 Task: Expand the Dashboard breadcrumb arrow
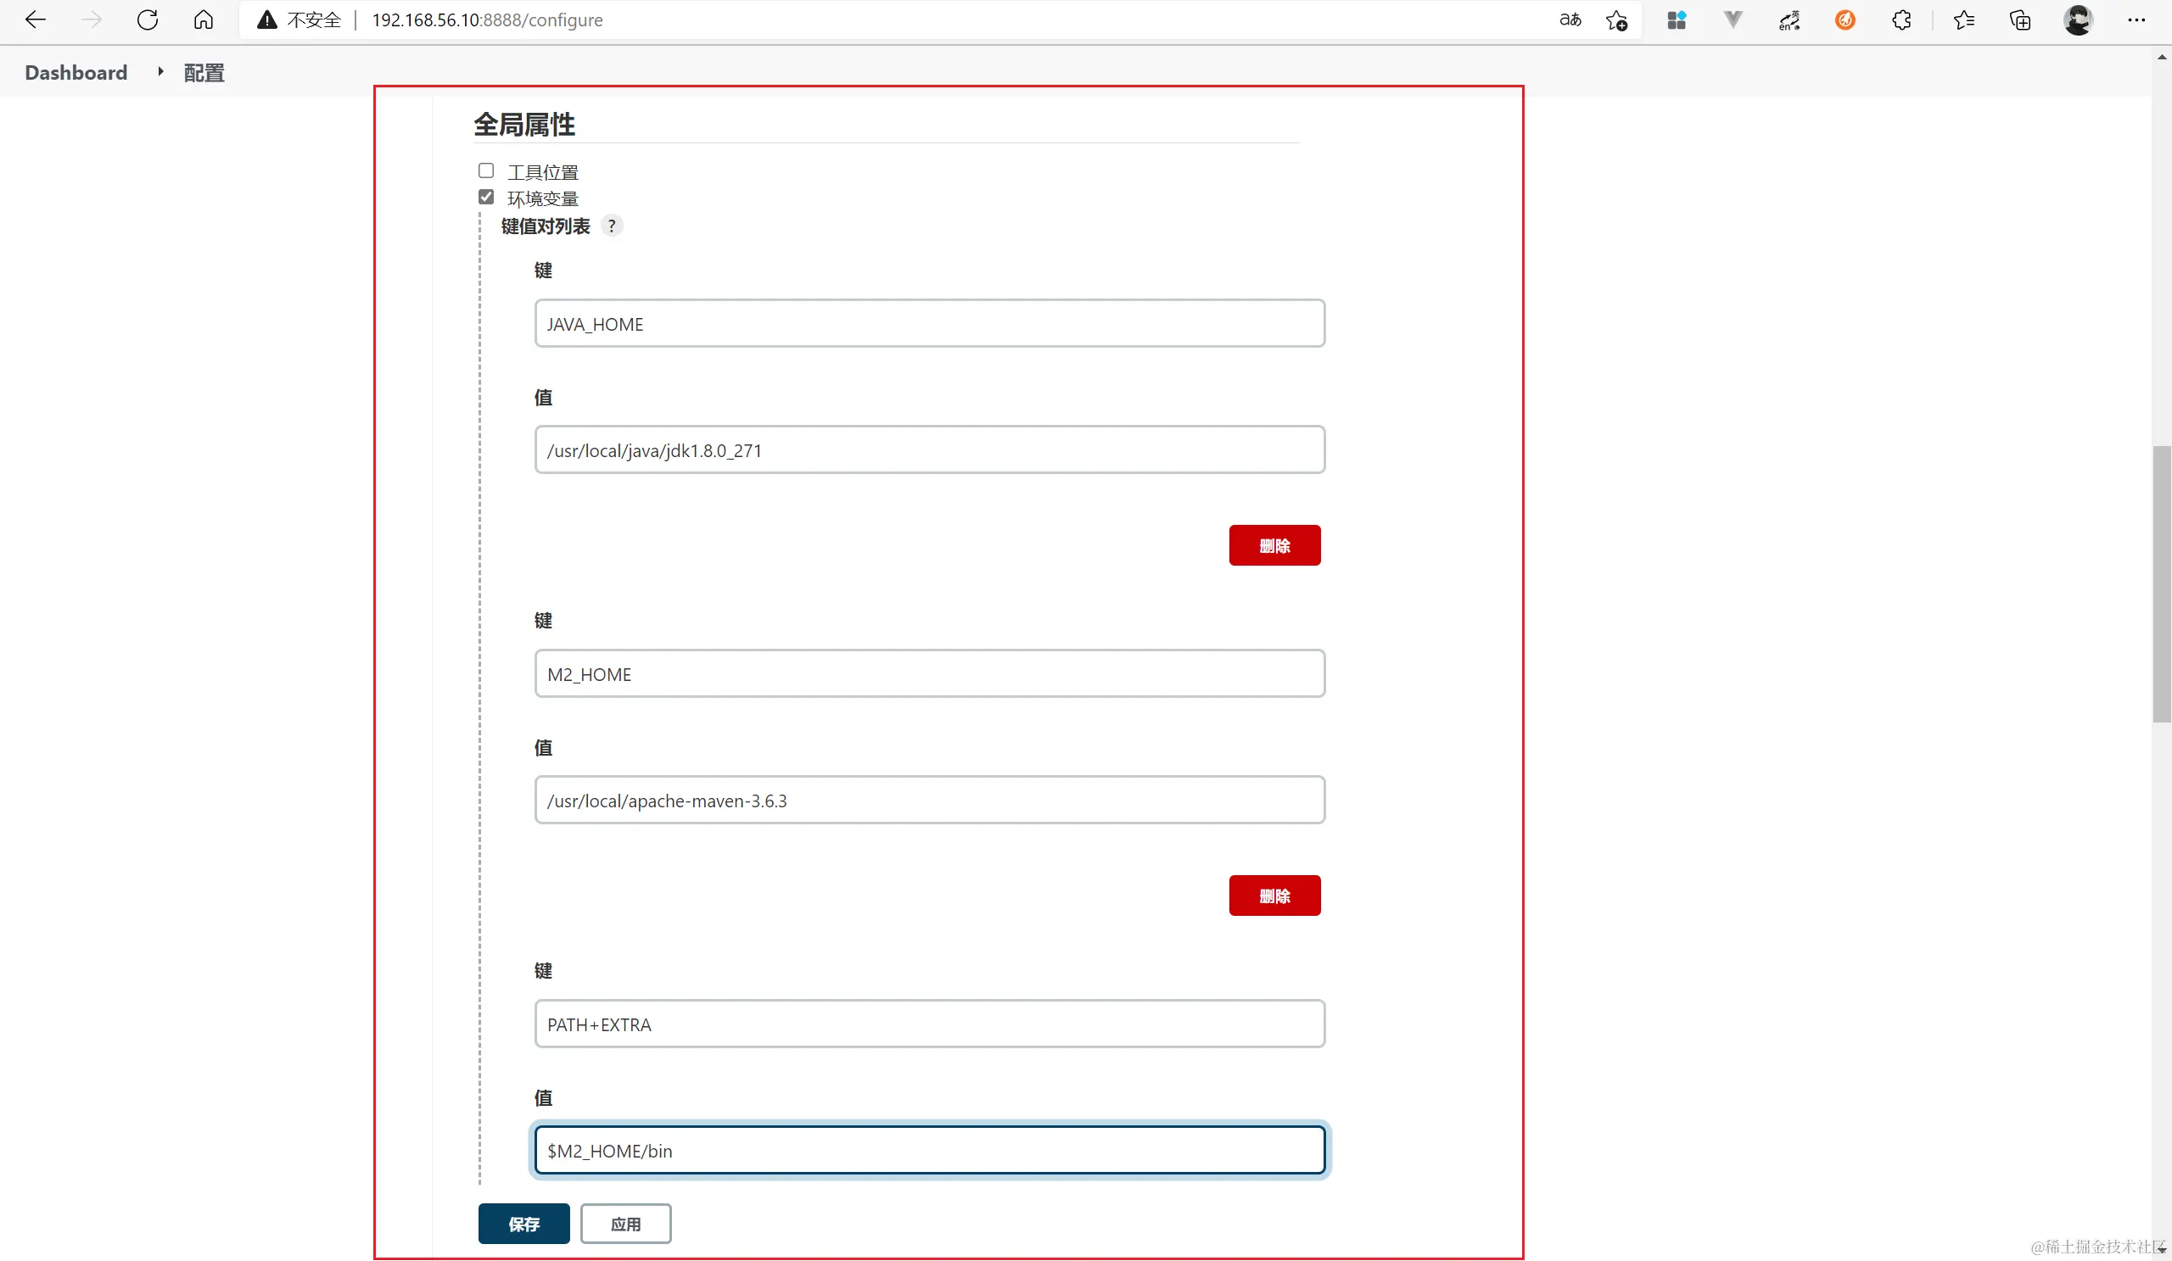160,72
